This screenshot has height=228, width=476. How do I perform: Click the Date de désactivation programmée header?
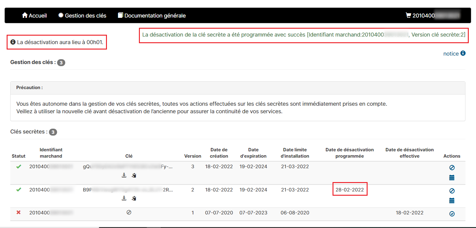[x=350, y=153]
